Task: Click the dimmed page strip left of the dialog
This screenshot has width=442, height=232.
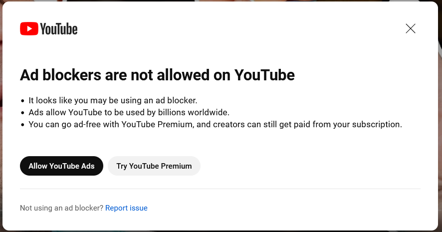Action: click(1, 116)
